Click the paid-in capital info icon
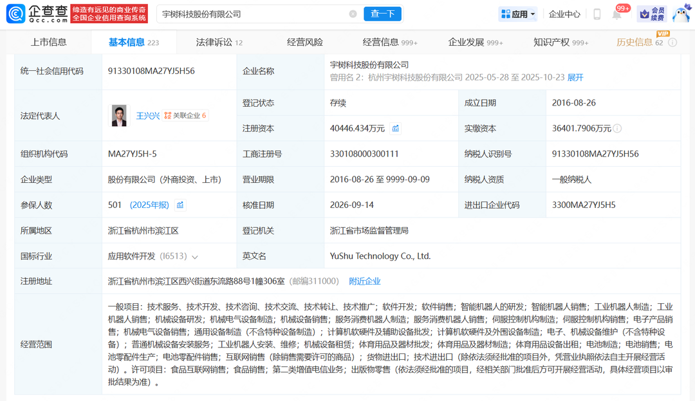Viewport: 695px width, 401px height. tap(617, 129)
